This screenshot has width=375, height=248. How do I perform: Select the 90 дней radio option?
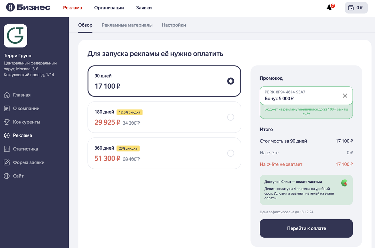(x=231, y=81)
